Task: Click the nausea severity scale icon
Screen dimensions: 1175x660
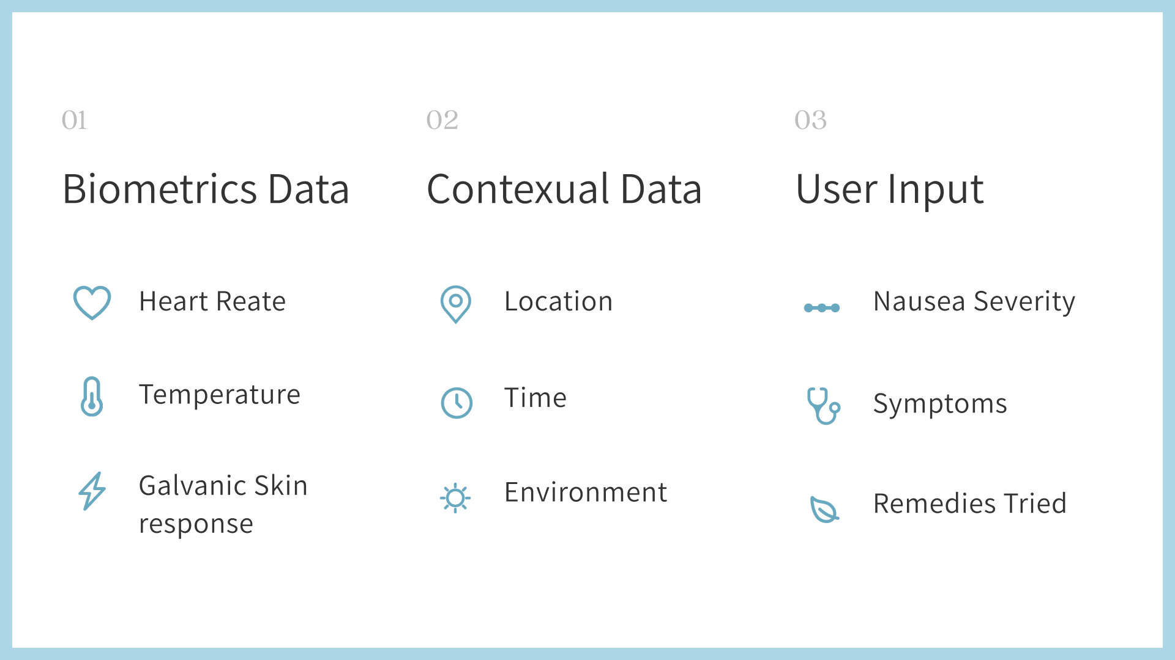Action: pos(822,307)
